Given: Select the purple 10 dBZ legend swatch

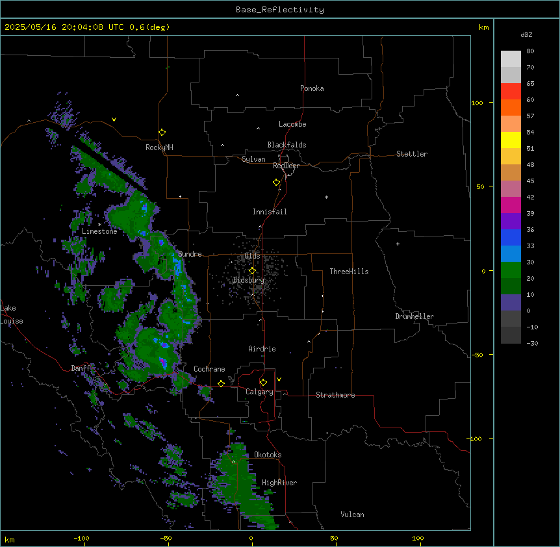Looking at the screenshot, I should pos(511,303).
